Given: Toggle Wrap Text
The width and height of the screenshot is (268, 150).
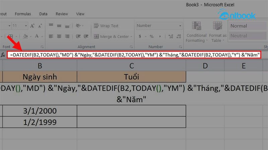Looking at the screenshot, I should click(x=106, y=26).
